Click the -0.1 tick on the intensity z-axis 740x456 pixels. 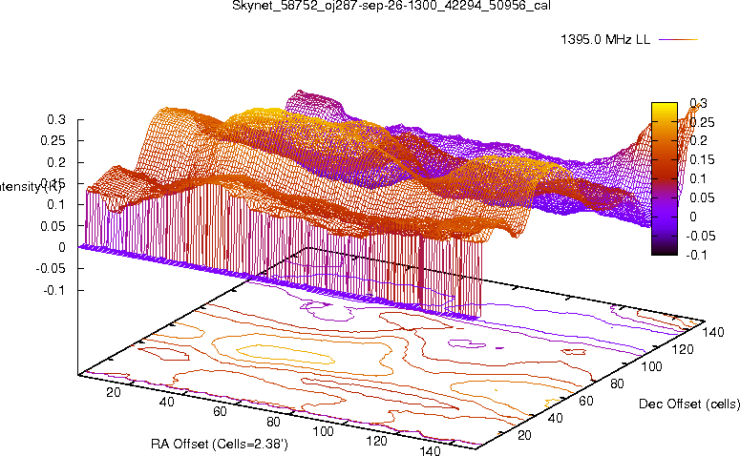click(54, 290)
